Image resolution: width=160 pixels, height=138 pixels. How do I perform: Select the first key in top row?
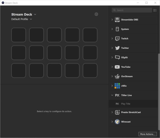click(x=19, y=35)
